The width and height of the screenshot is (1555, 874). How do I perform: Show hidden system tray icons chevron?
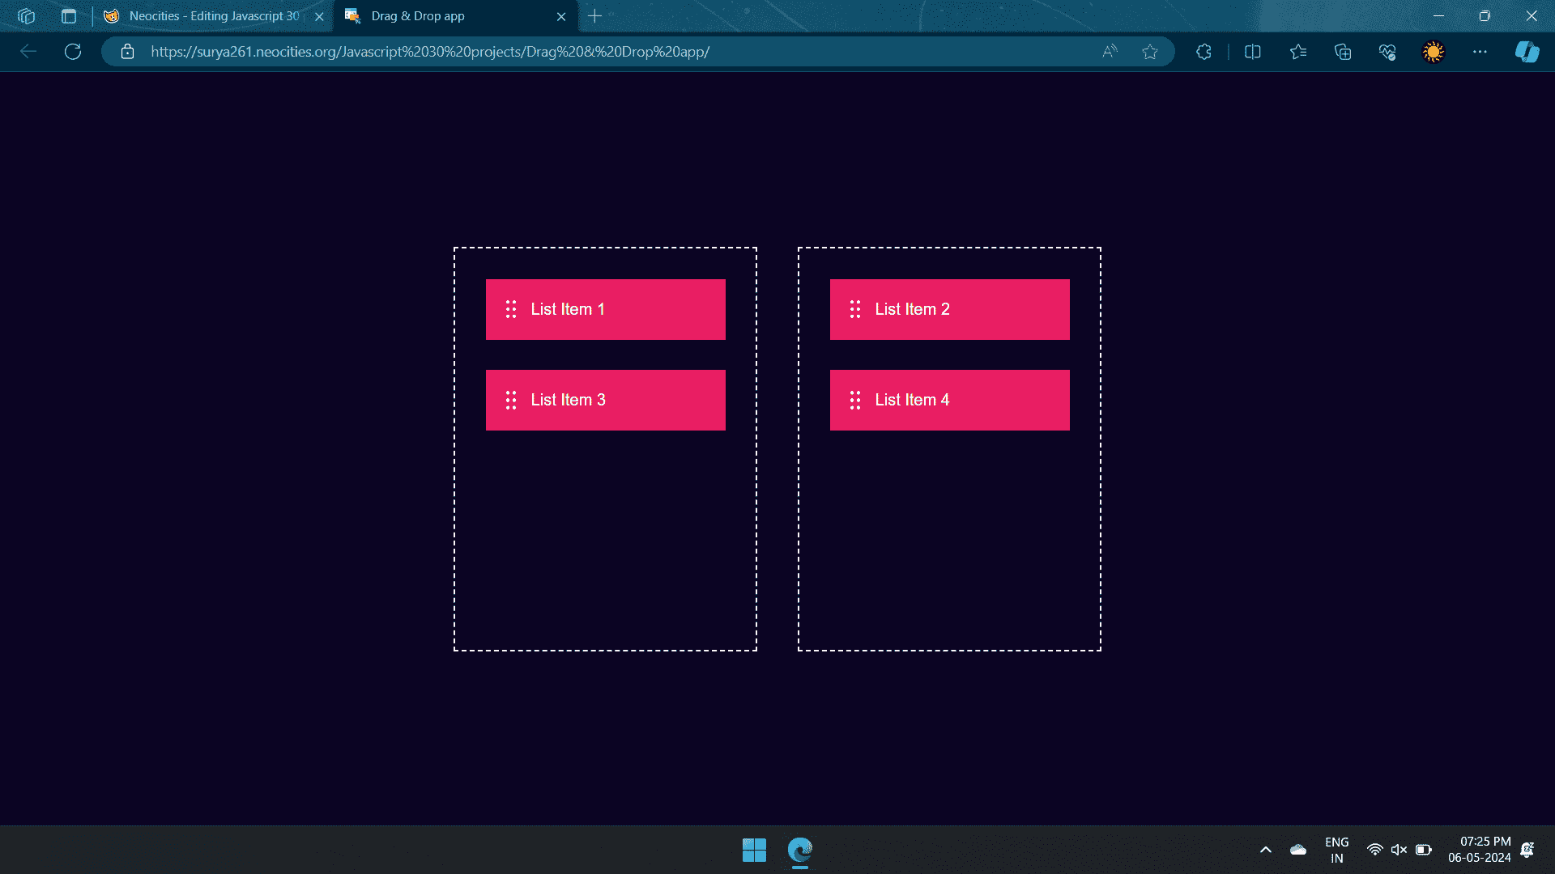[1266, 850]
